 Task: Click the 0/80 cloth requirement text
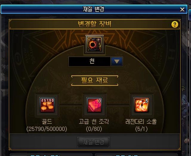click(x=94, y=129)
